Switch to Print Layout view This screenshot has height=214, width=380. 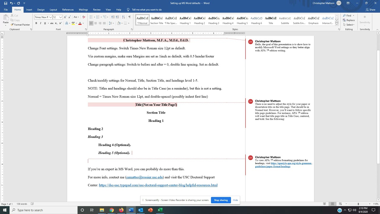[332, 204]
